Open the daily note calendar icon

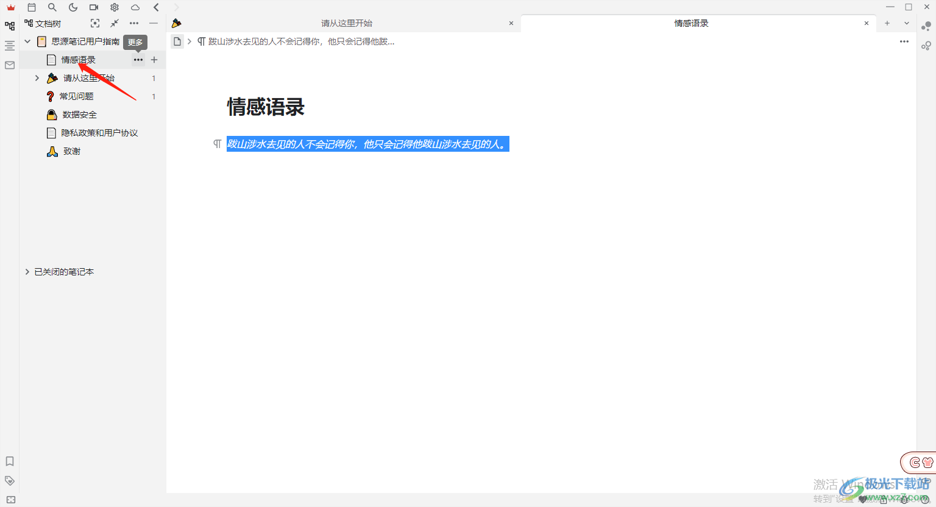pyautogui.click(x=32, y=7)
